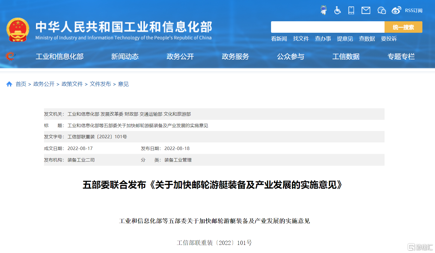Screen dimensions: 435x253
Task: Click the mobile phone version icon
Action: click(351, 10)
